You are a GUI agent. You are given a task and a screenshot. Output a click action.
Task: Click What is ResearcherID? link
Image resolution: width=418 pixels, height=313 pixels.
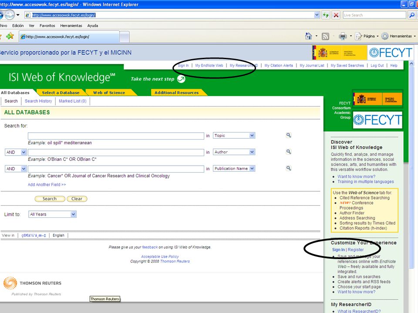(359, 311)
